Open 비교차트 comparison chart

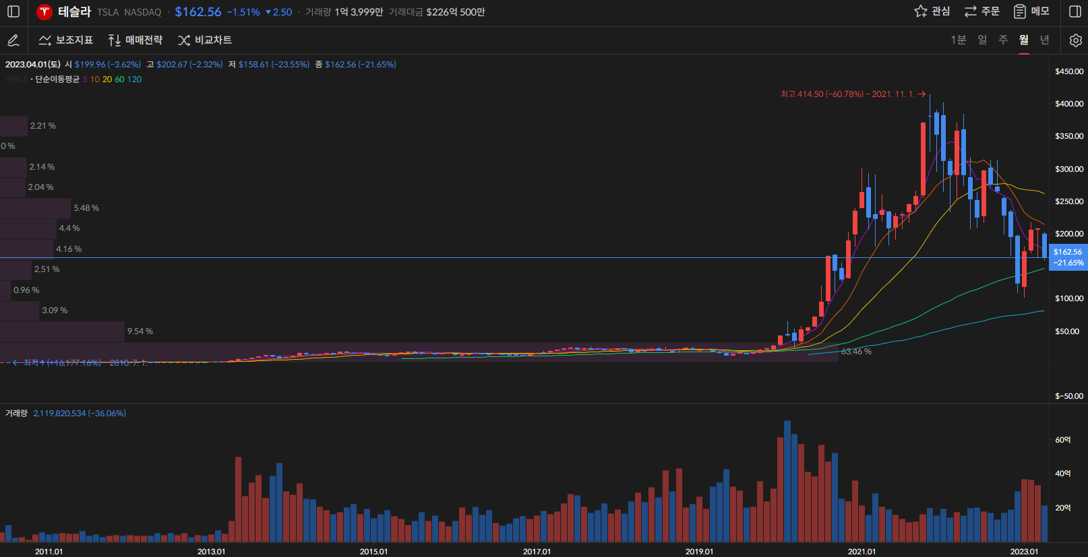tap(205, 40)
